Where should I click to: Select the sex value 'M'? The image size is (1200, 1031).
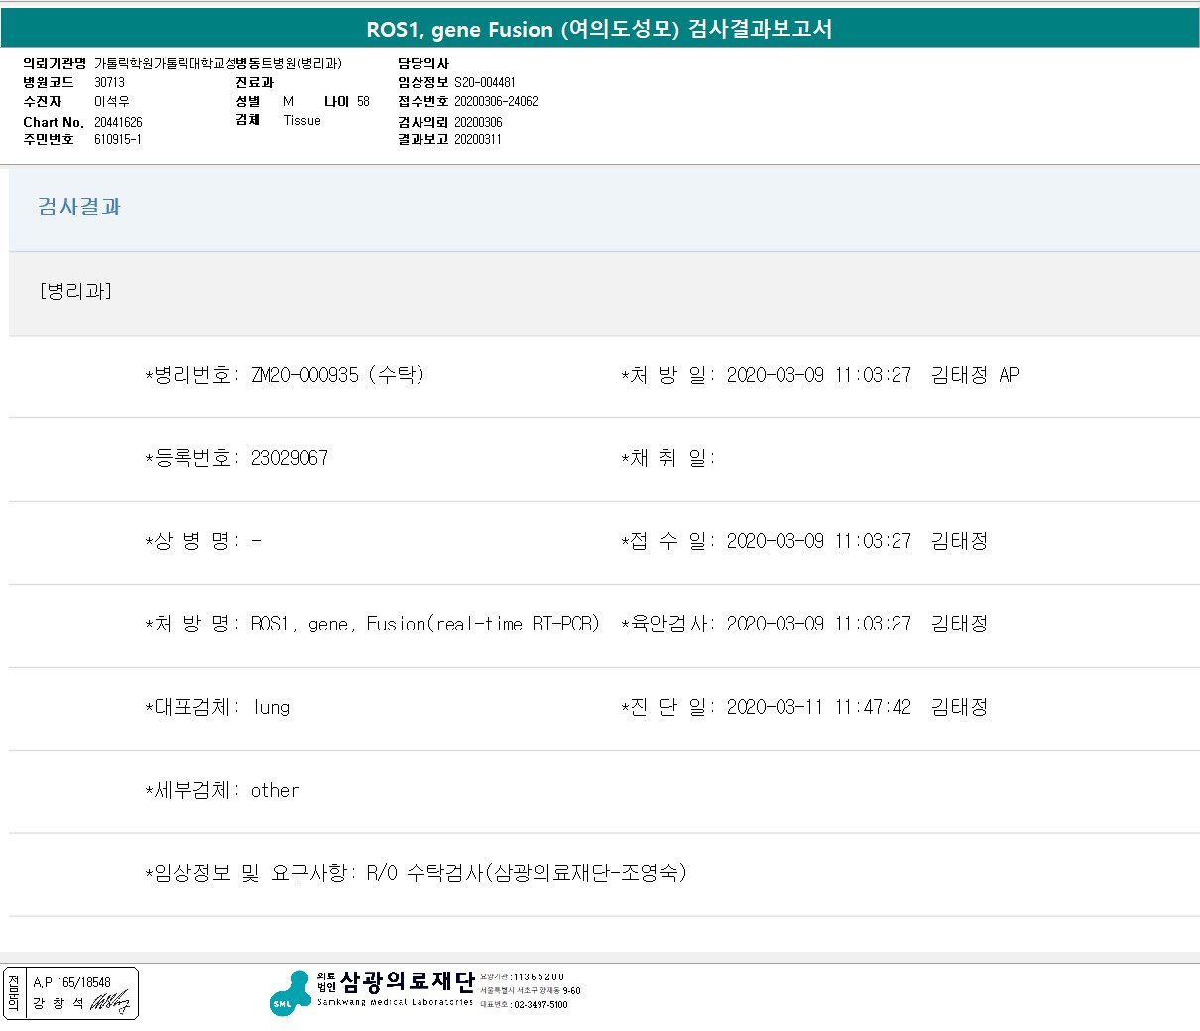point(288,102)
